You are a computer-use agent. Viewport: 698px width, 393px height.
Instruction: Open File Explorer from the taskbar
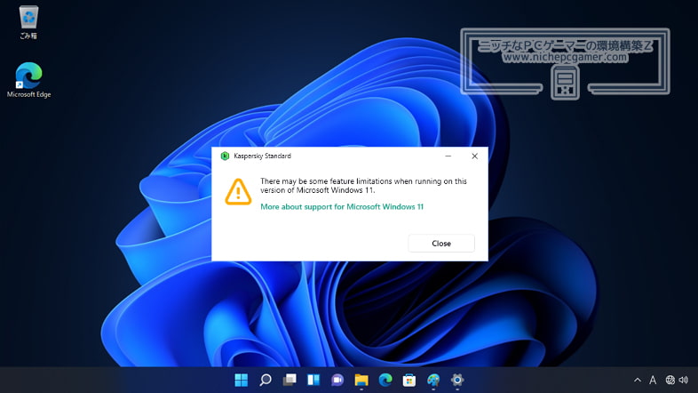(361, 381)
